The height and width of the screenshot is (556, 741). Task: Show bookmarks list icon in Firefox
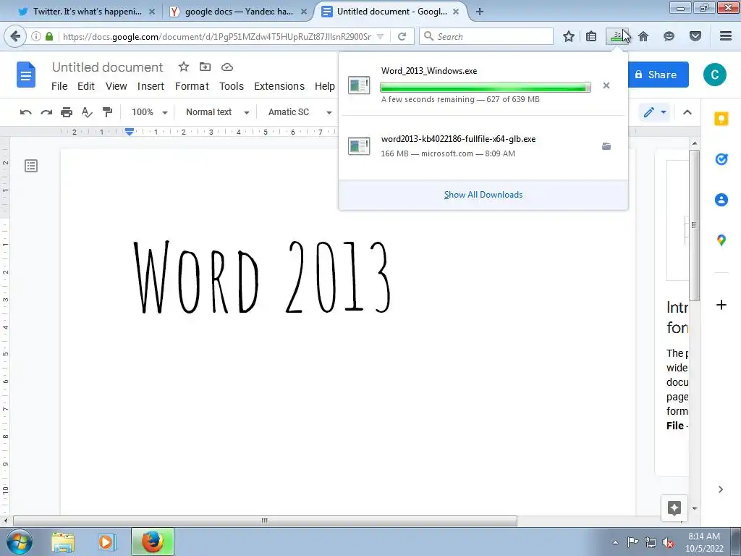click(x=591, y=36)
